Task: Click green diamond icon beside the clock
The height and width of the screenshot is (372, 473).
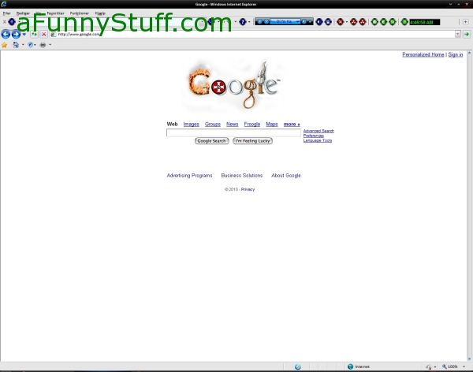Action: point(404,22)
